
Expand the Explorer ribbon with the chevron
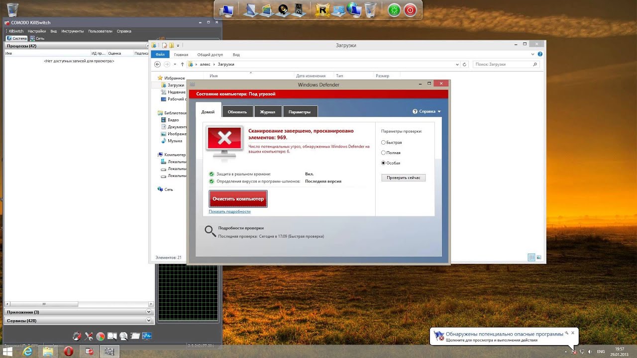[x=533, y=54]
